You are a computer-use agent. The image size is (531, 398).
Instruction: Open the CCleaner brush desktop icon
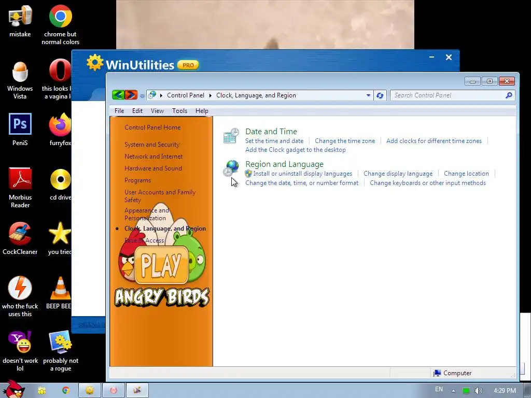coord(20,233)
